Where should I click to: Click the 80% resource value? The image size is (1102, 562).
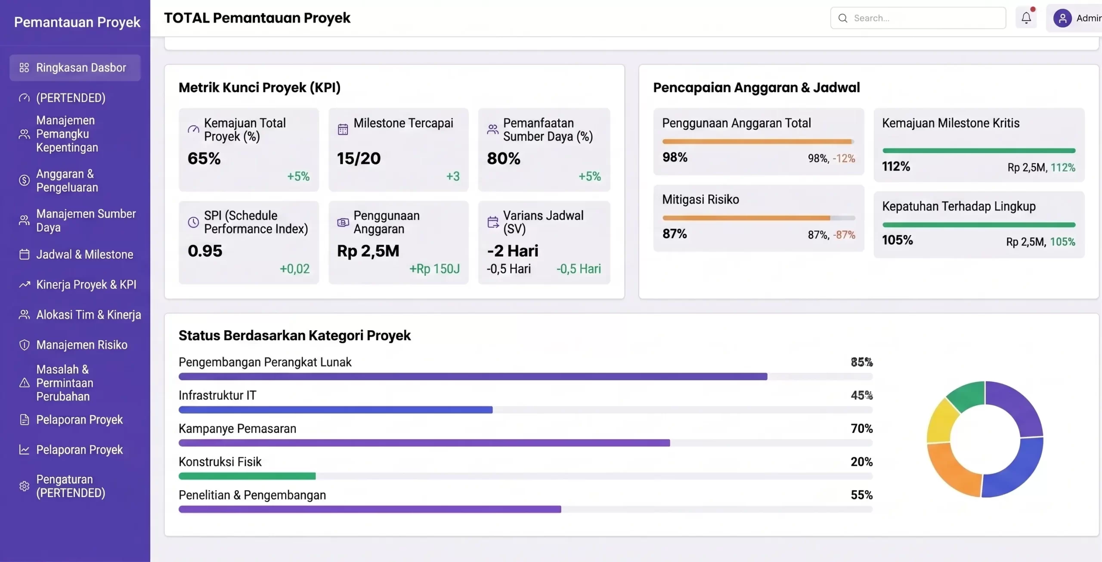pos(504,159)
